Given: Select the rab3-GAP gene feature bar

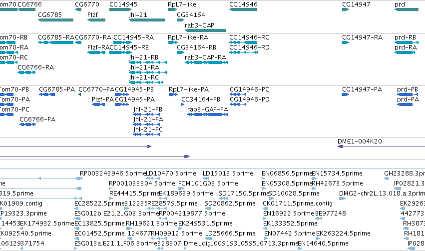Looking at the screenshot, I should pos(205,30).
